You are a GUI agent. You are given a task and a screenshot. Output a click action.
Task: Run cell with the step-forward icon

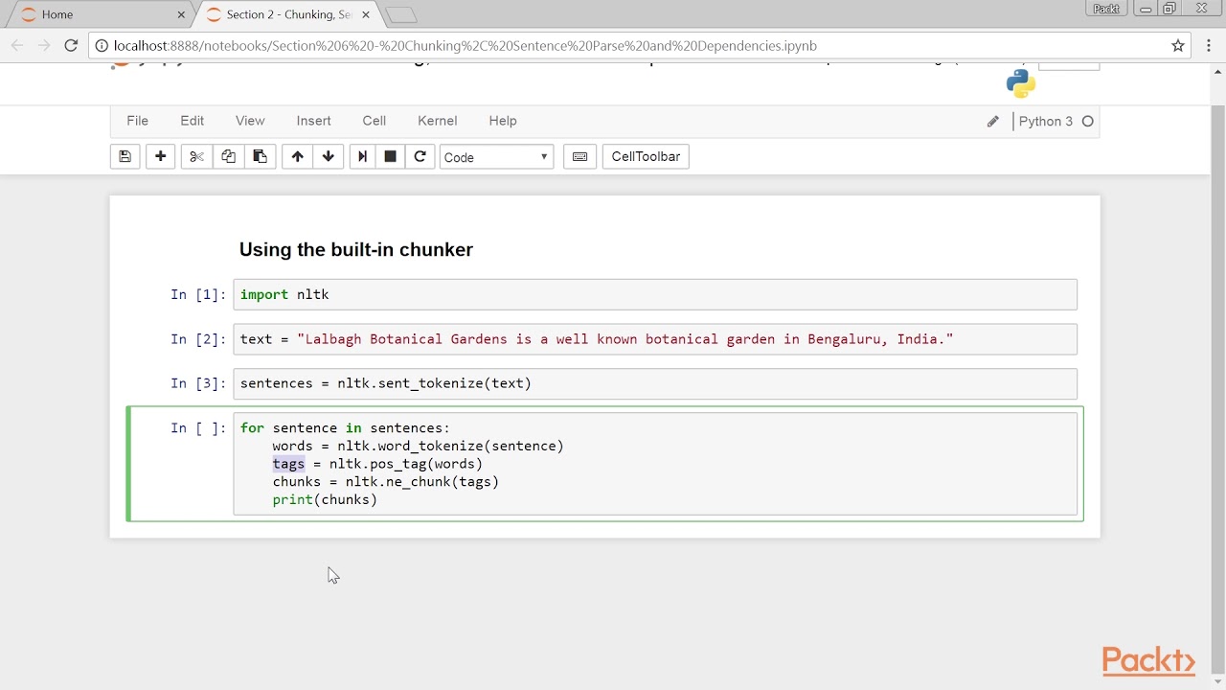coord(361,156)
